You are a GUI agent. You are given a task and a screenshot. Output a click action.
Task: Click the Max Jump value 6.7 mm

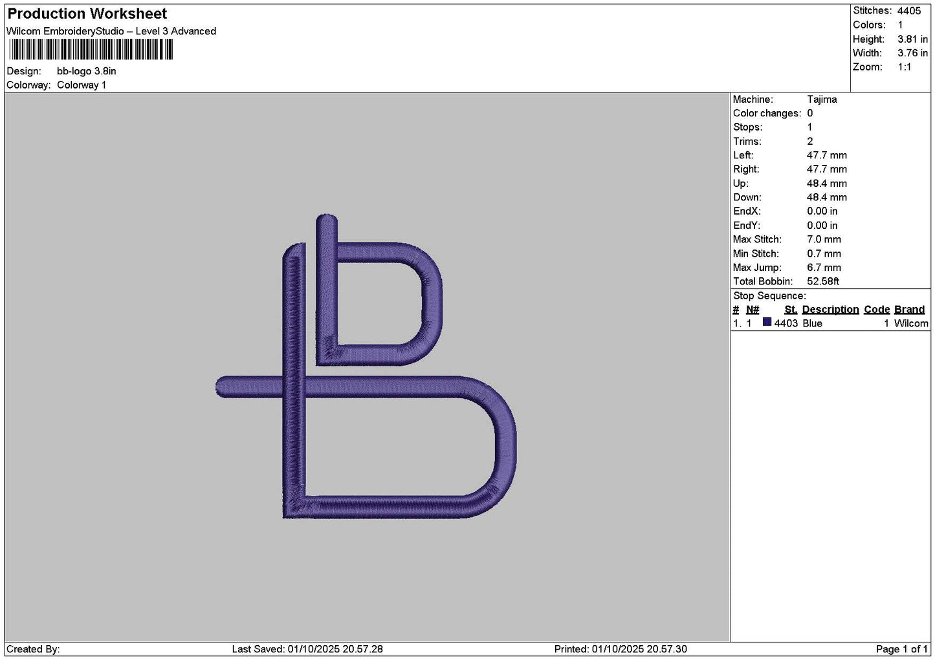[824, 267]
